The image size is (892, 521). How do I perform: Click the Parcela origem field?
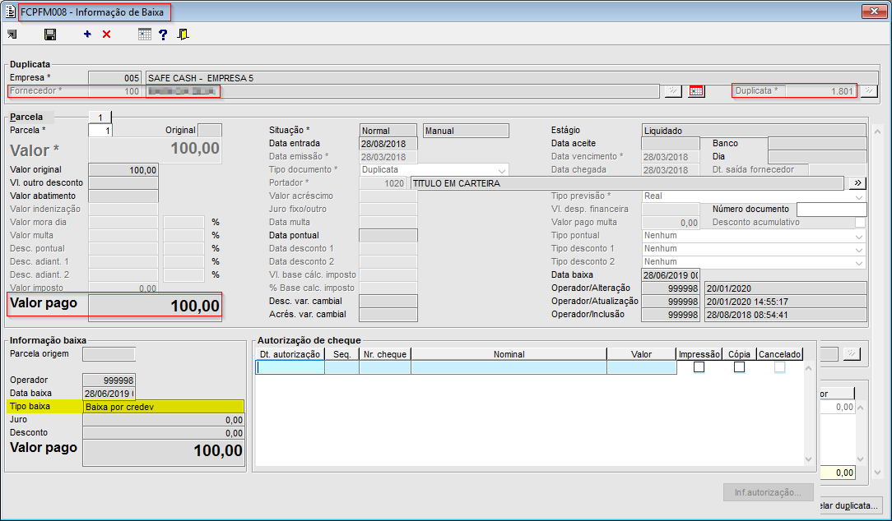coord(109,354)
